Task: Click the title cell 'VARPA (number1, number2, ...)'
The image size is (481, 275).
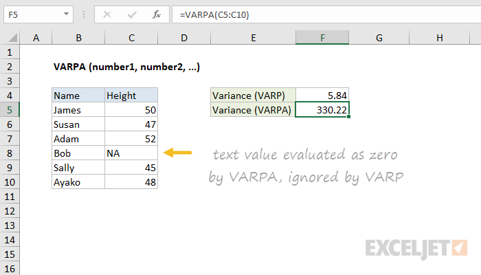Action: [126, 67]
